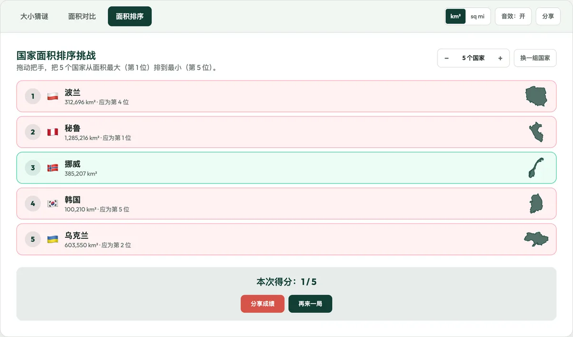Click the text 1,285,216 km² · 应为第 1 位
The image size is (573, 337).
point(98,138)
